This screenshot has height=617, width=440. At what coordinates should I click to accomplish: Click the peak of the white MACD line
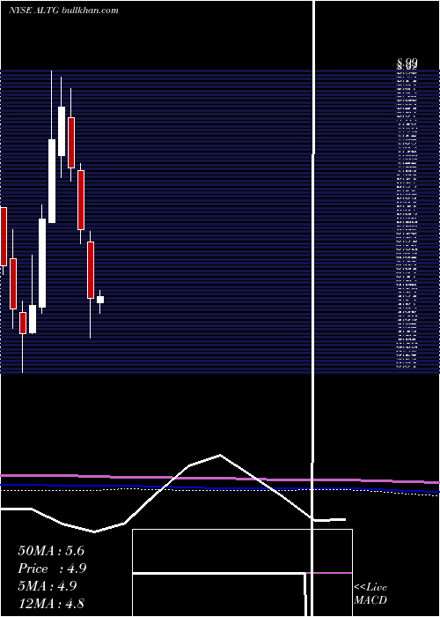pyautogui.click(x=220, y=455)
